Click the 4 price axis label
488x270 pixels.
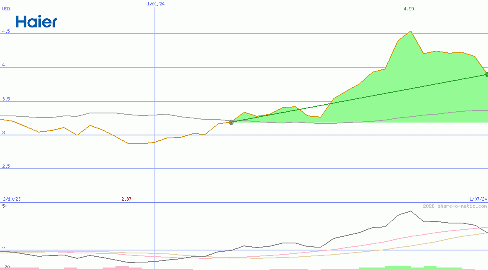click(x=3, y=65)
